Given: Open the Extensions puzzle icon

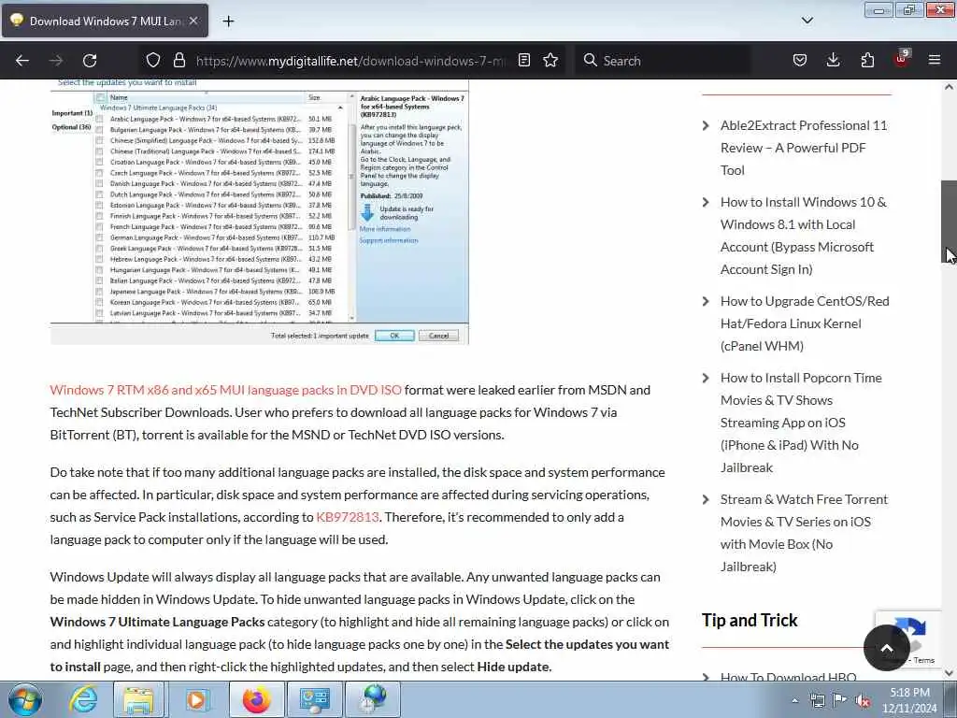Looking at the screenshot, I should tap(867, 61).
